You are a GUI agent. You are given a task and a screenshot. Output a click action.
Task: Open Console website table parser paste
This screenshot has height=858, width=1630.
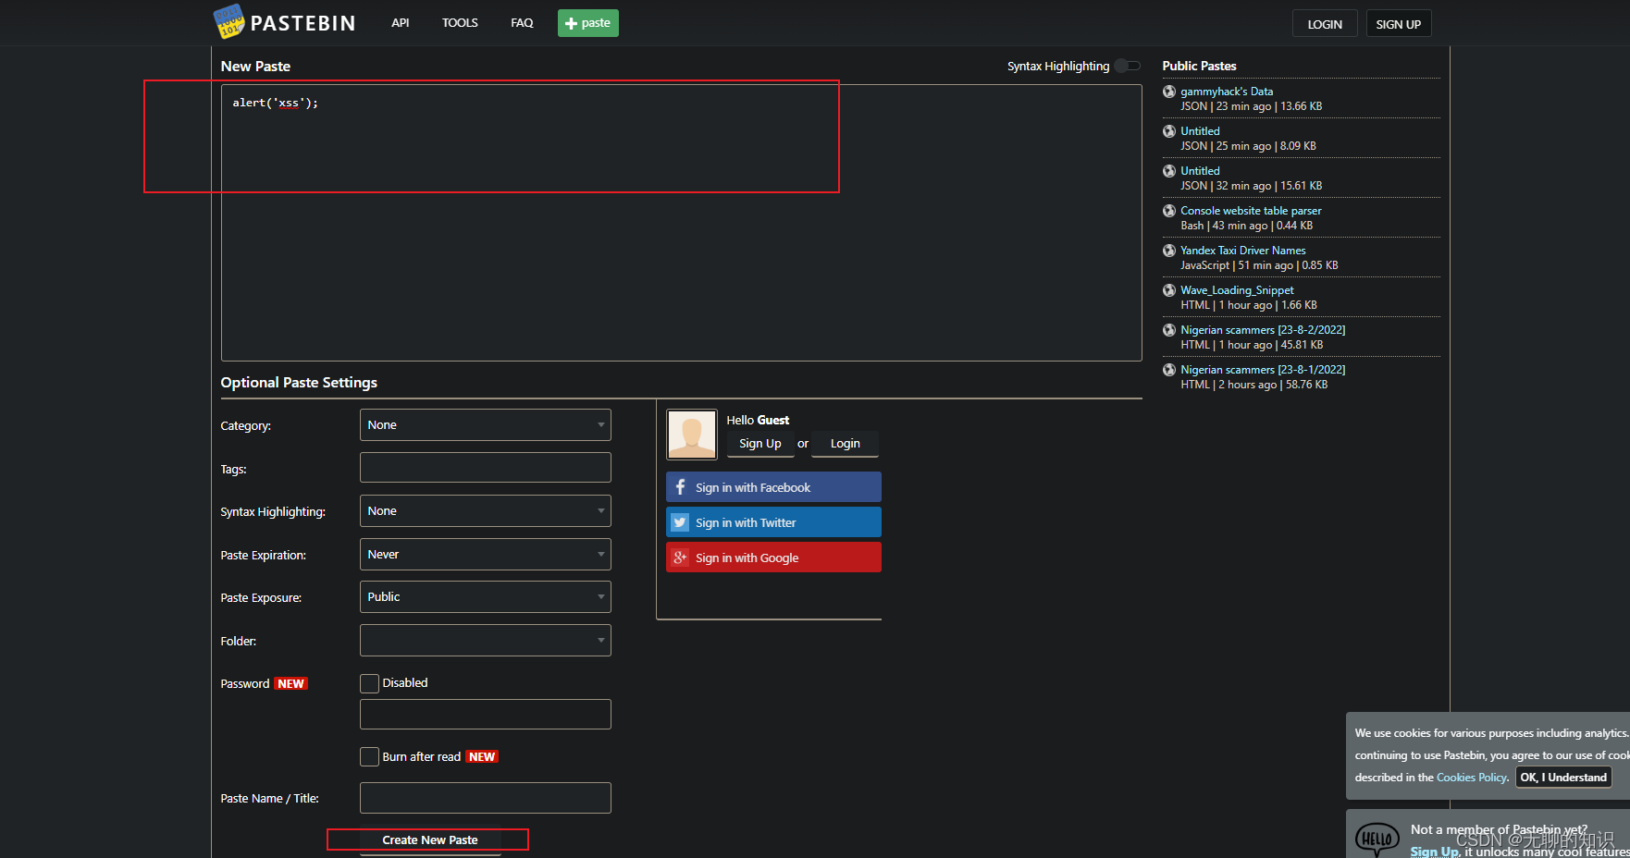pyautogui.click(x=1251, y=211)
